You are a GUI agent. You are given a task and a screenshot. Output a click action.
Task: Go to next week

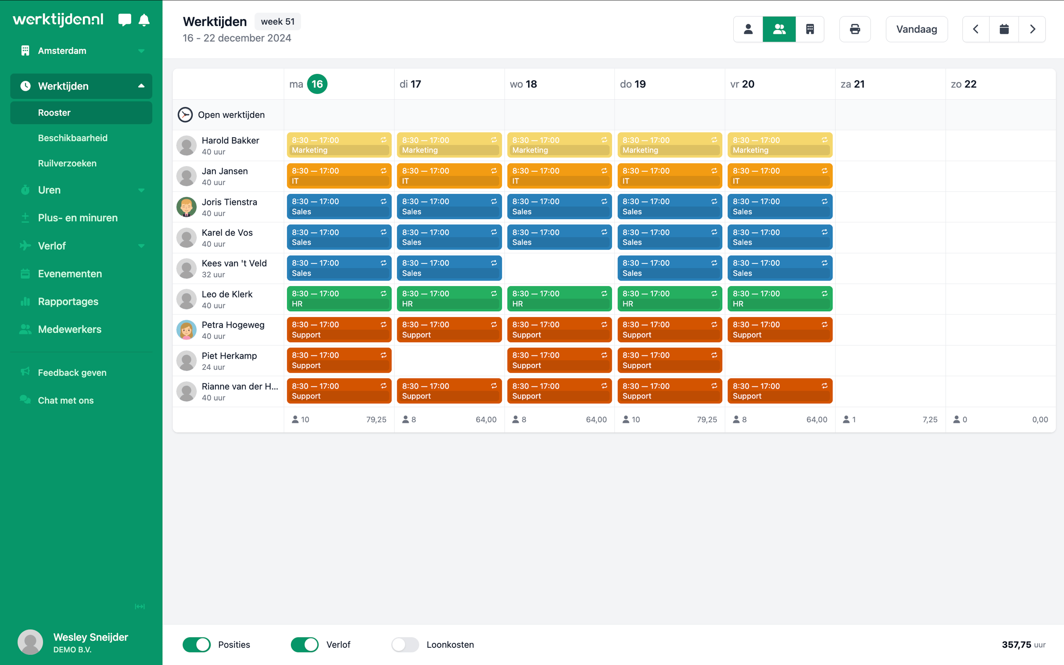coord(1032,29)
